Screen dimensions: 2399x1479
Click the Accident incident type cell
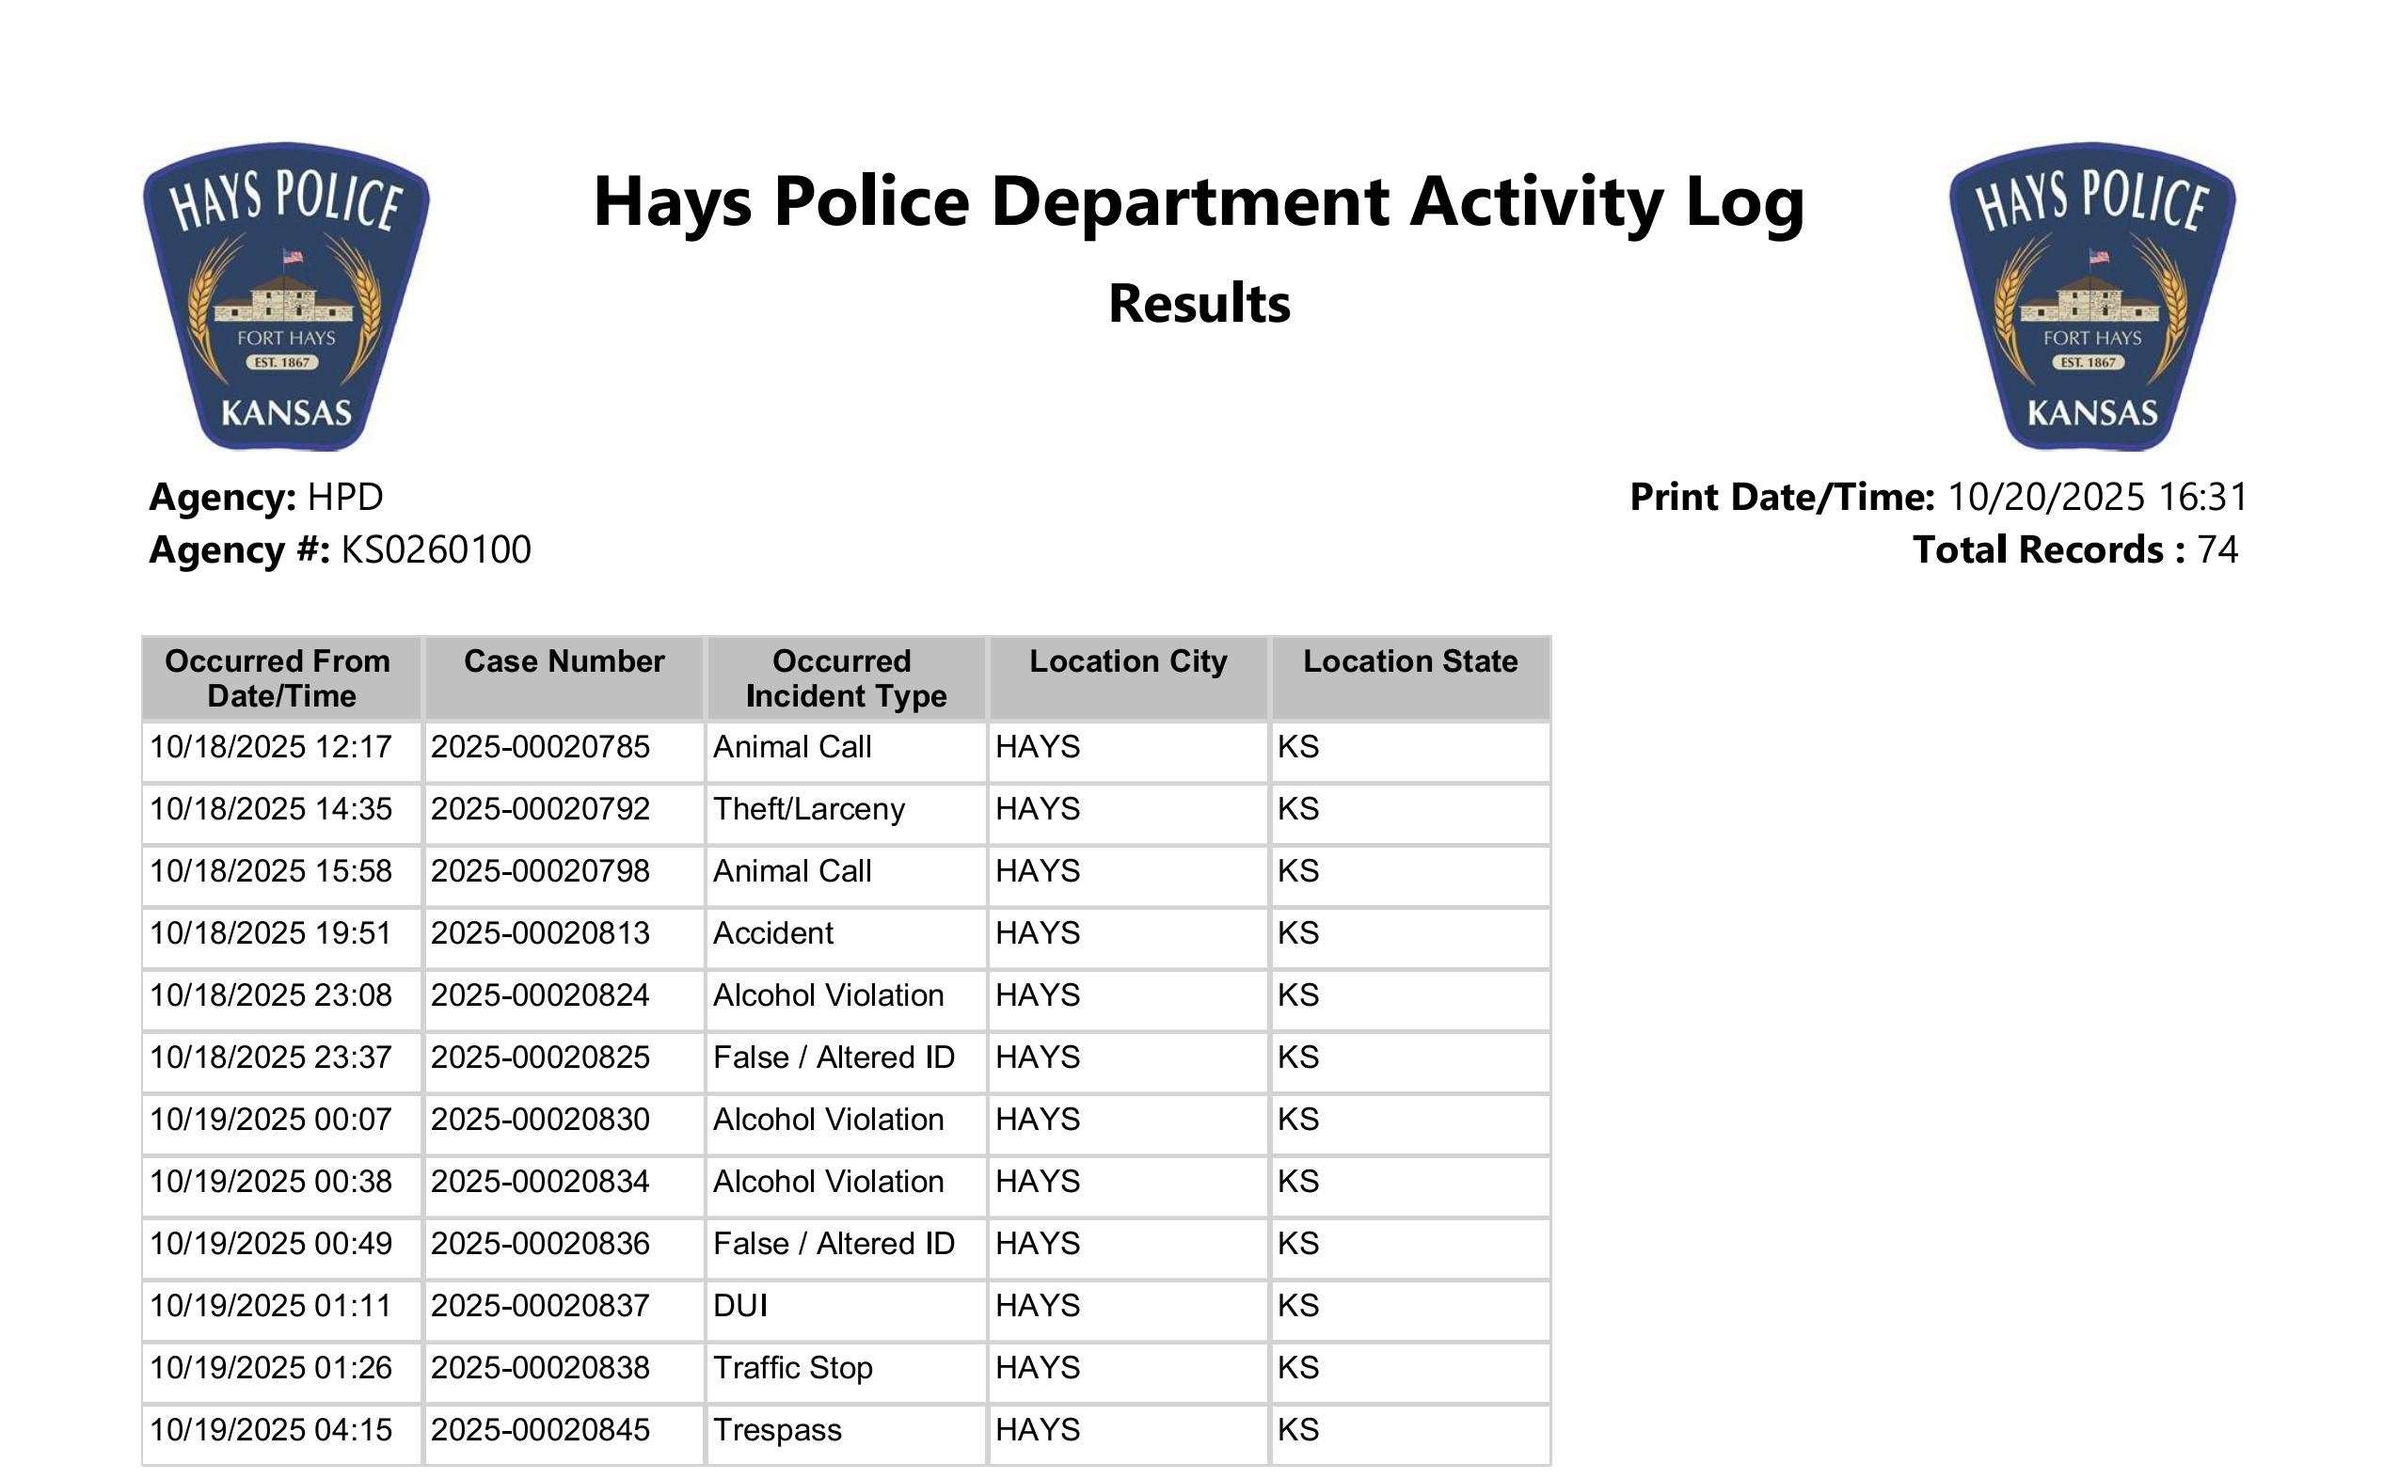click(x=772, y=933)
